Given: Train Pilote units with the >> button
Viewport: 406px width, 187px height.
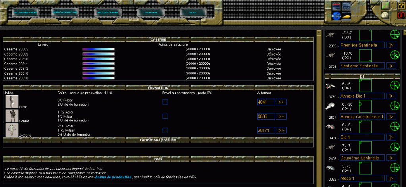Looking at the screenshot, I should 281,102.
